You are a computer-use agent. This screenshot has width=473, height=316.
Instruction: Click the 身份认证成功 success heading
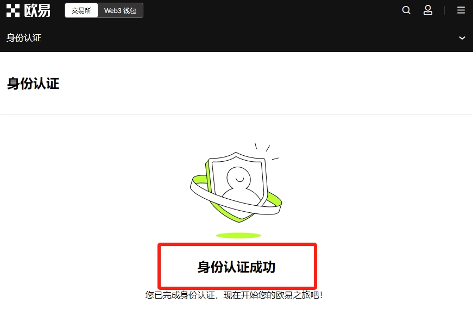[236, 267]
